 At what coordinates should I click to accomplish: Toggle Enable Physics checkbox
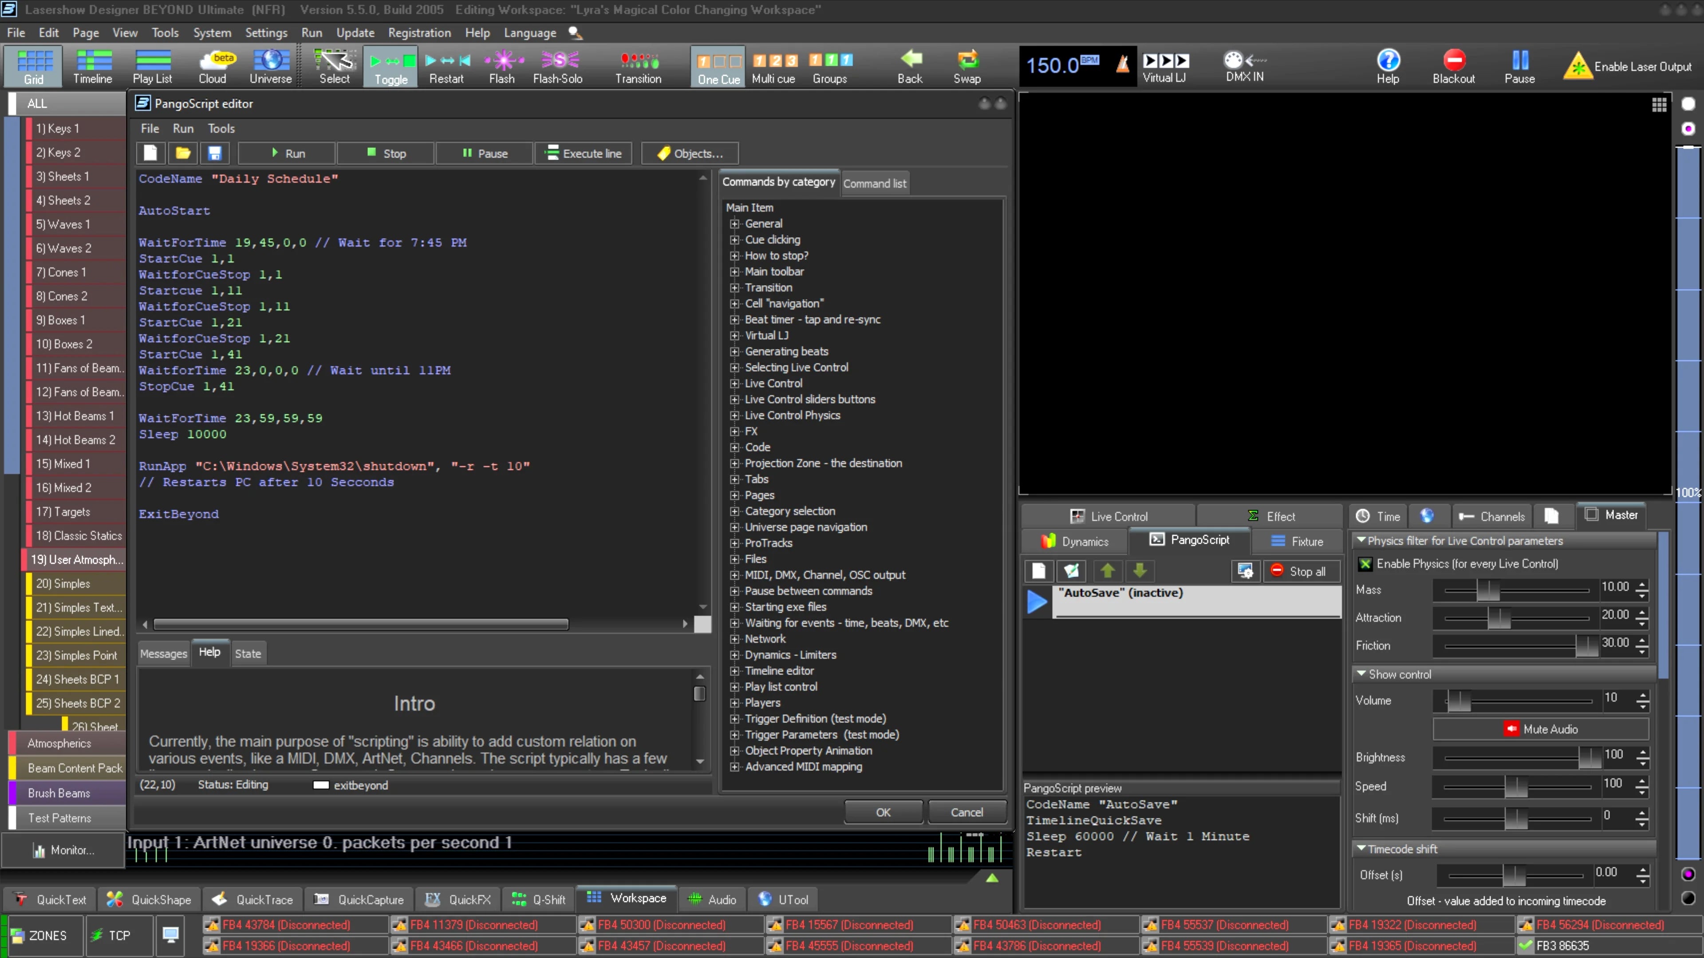(1365, 564)
